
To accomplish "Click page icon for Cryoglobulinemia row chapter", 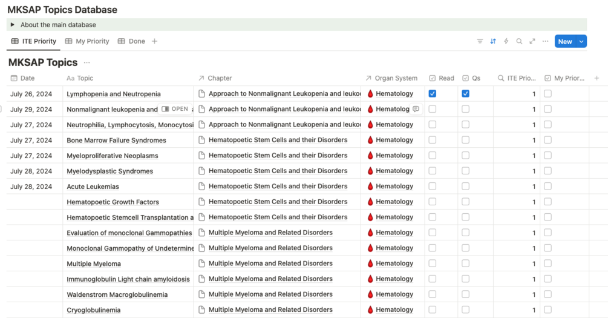I will (x=201, y=310).
